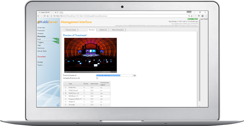Switch to the Preview tab

coord(92,30)
